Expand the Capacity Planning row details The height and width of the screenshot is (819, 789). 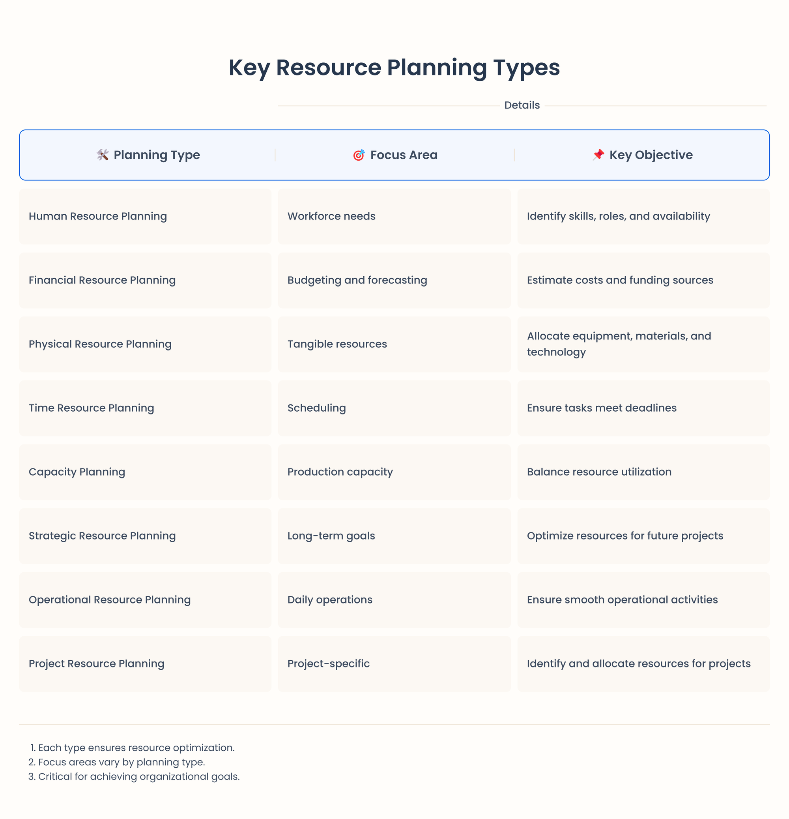(x=394, y=472)
